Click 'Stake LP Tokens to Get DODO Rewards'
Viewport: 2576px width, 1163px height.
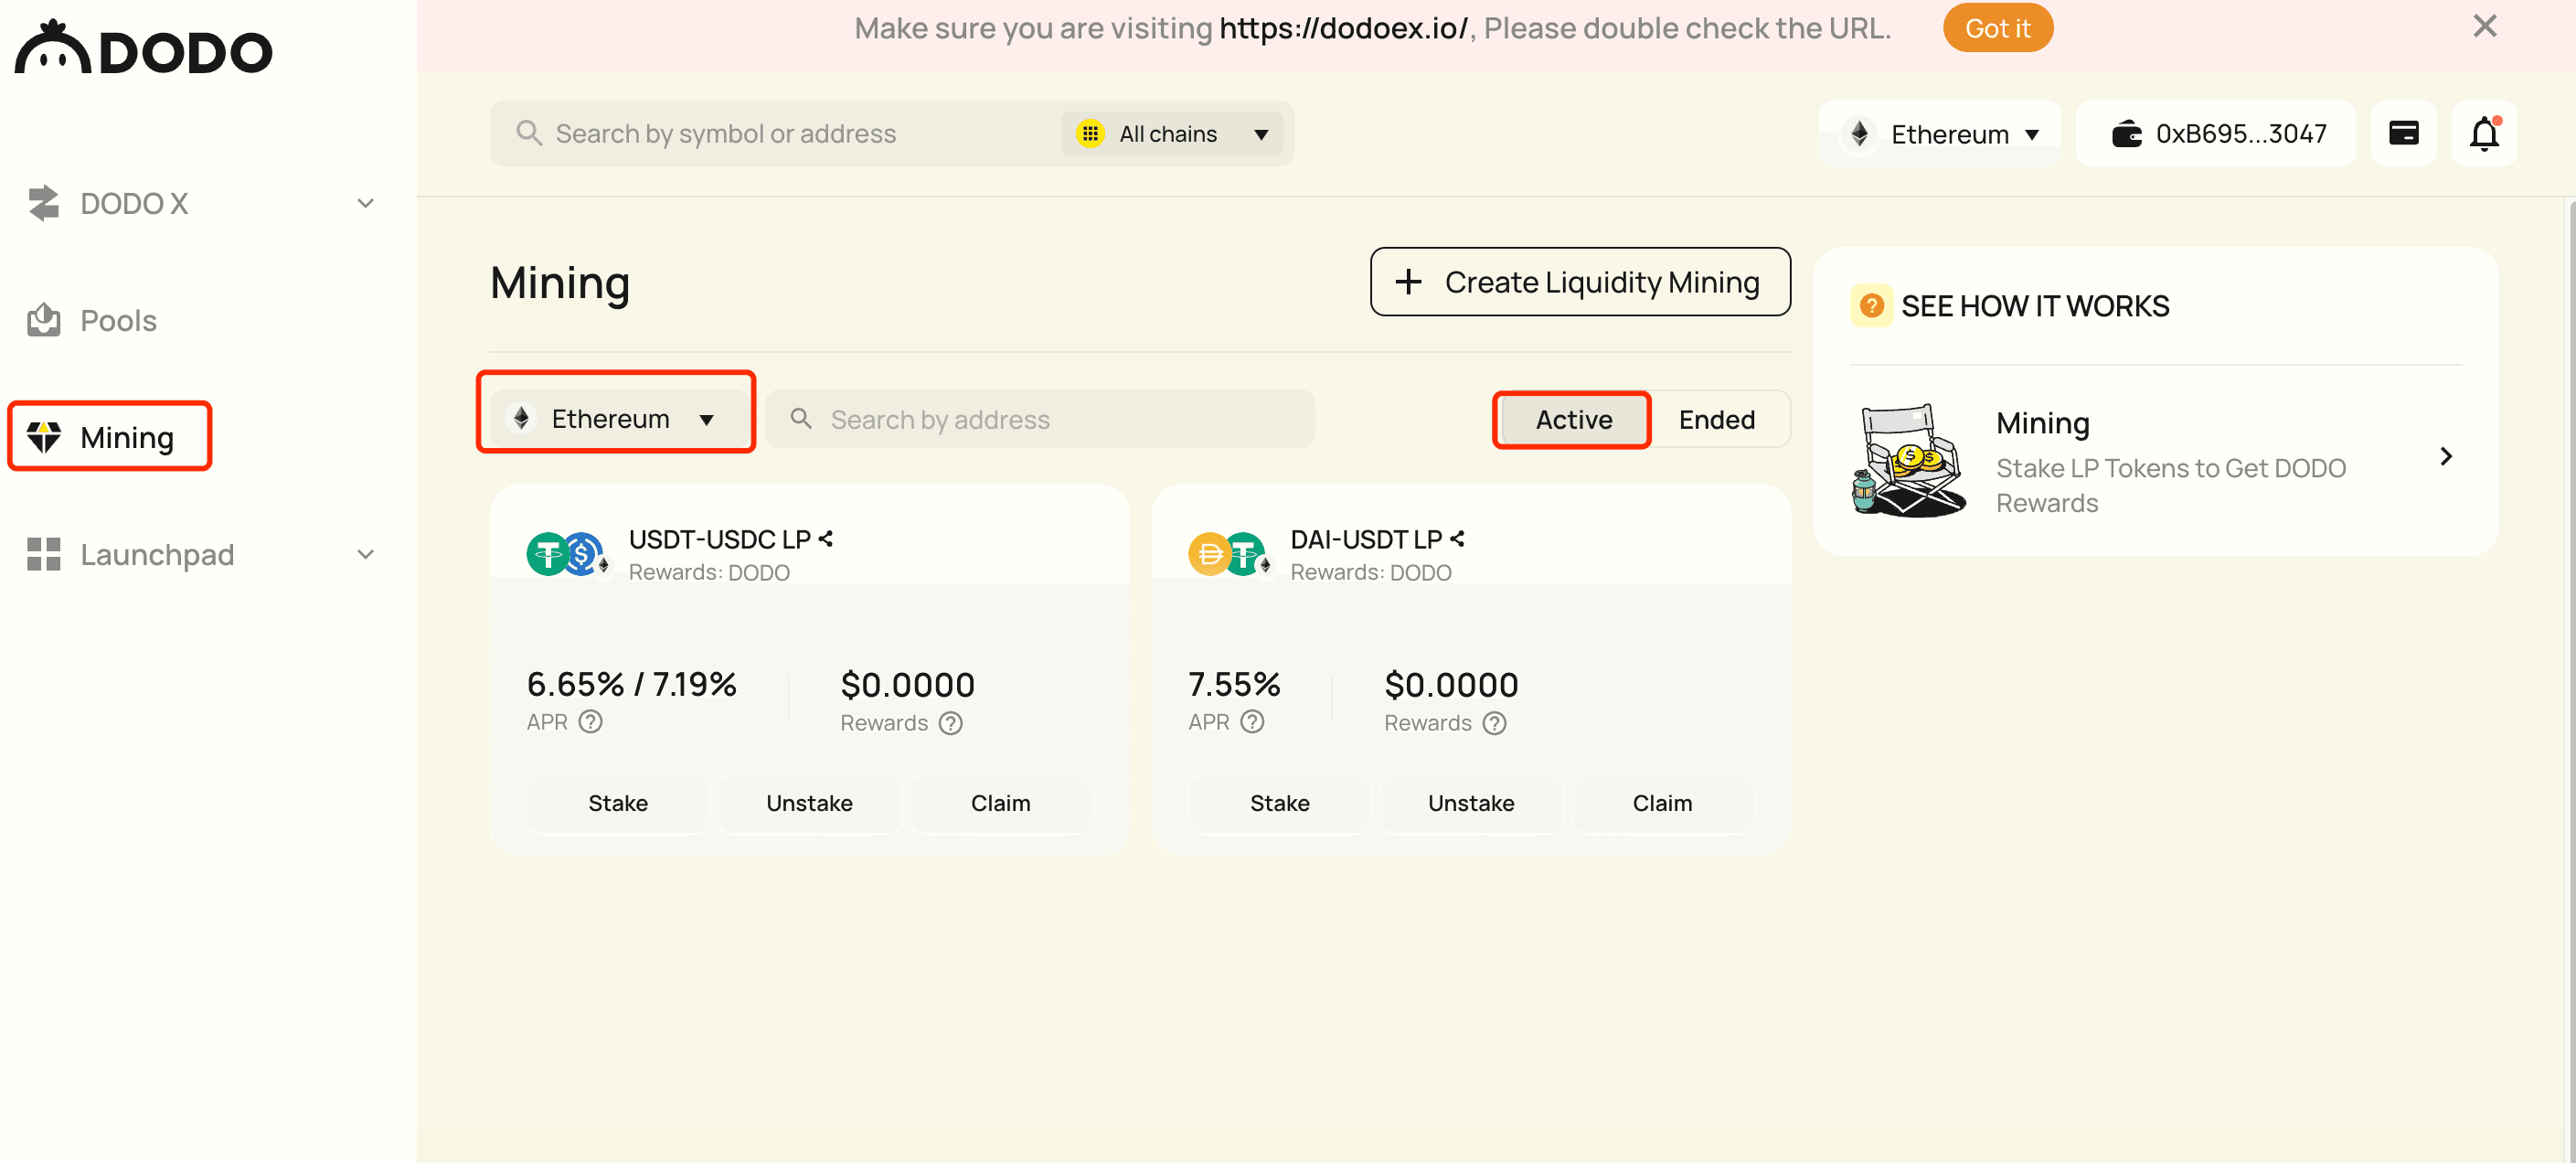point(2170,486)
